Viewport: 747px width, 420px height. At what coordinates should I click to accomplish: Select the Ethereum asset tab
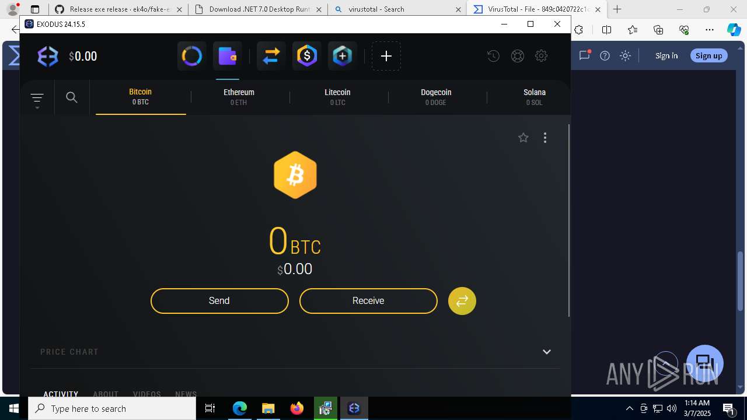pyautogui.click(x=239, y=97)
